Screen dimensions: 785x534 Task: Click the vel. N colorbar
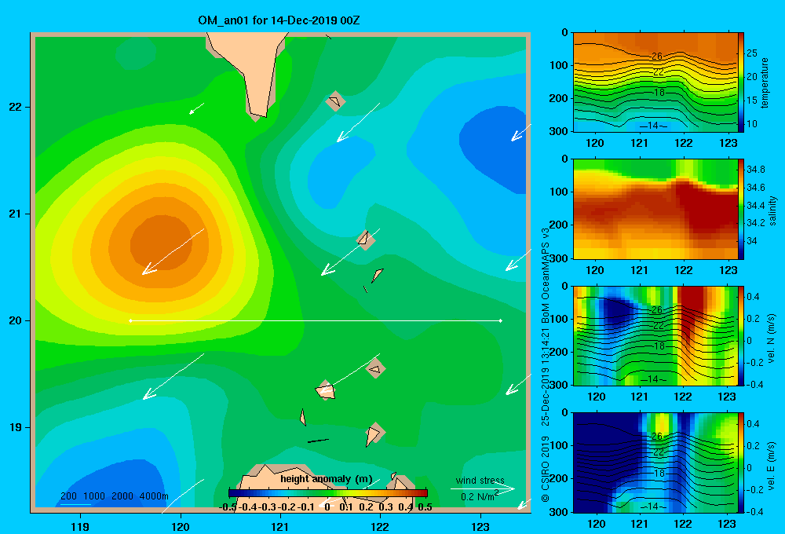coord(741,335)
